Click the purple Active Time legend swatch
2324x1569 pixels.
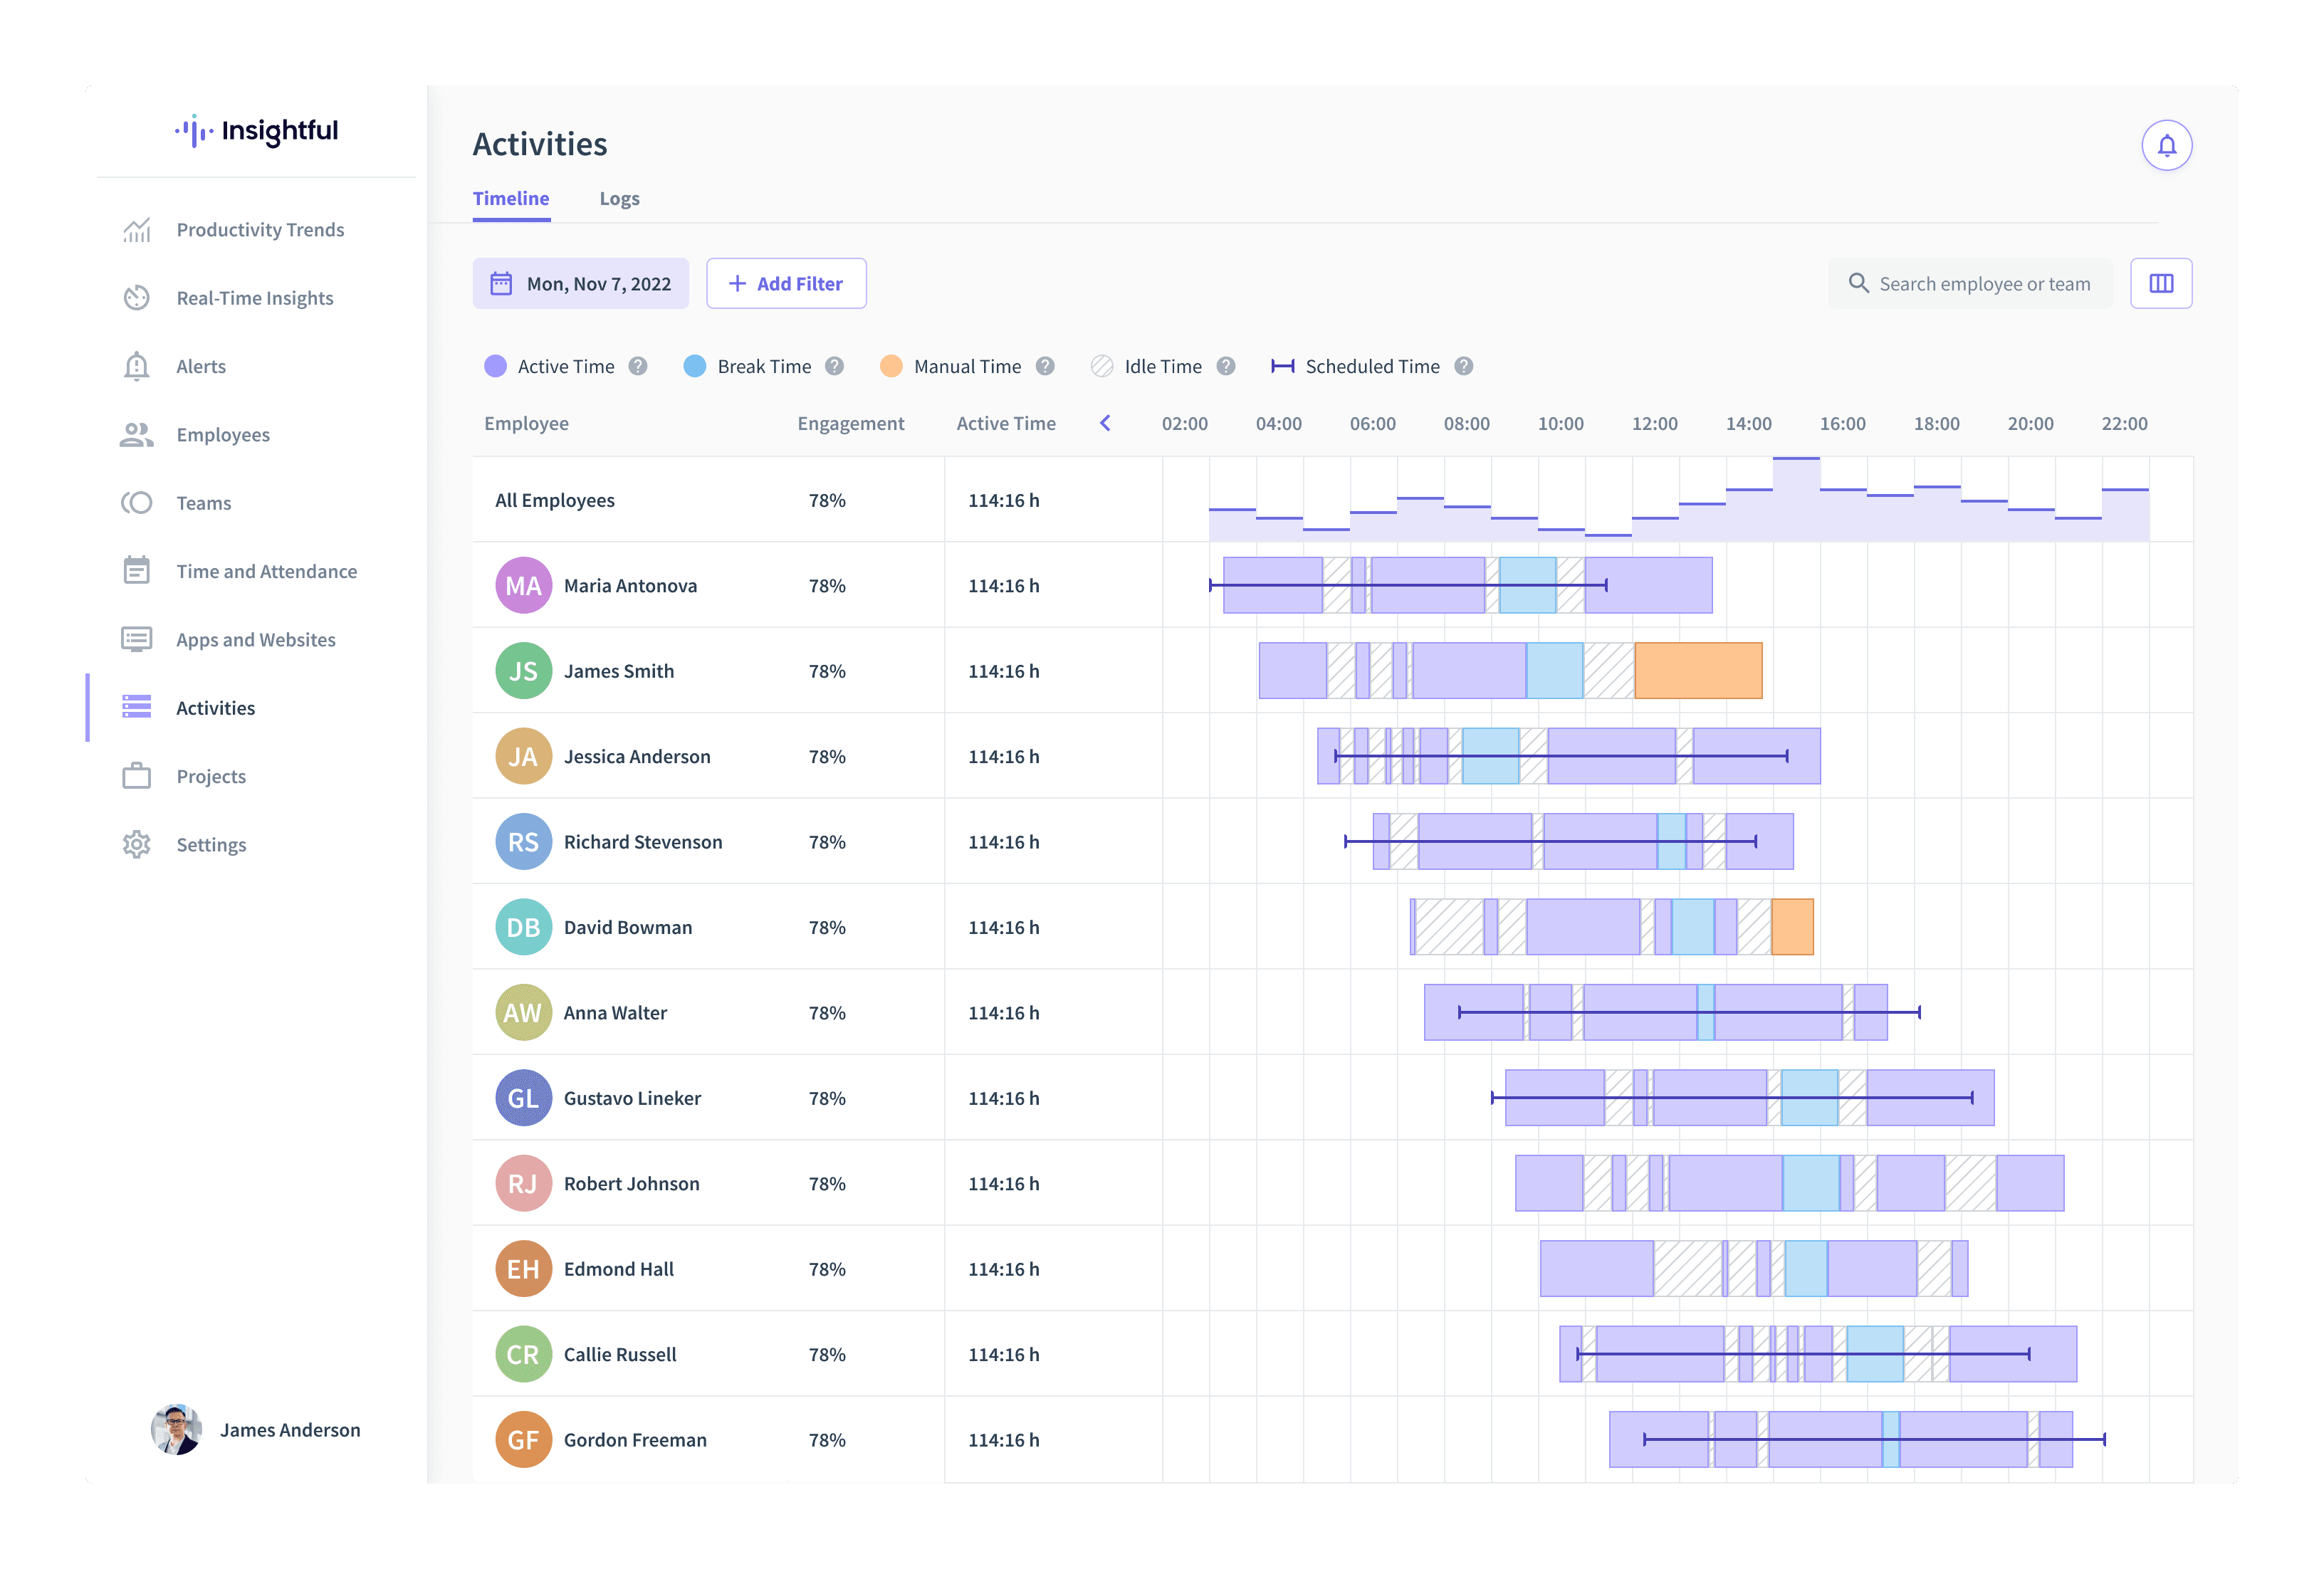tap(495, 366)
